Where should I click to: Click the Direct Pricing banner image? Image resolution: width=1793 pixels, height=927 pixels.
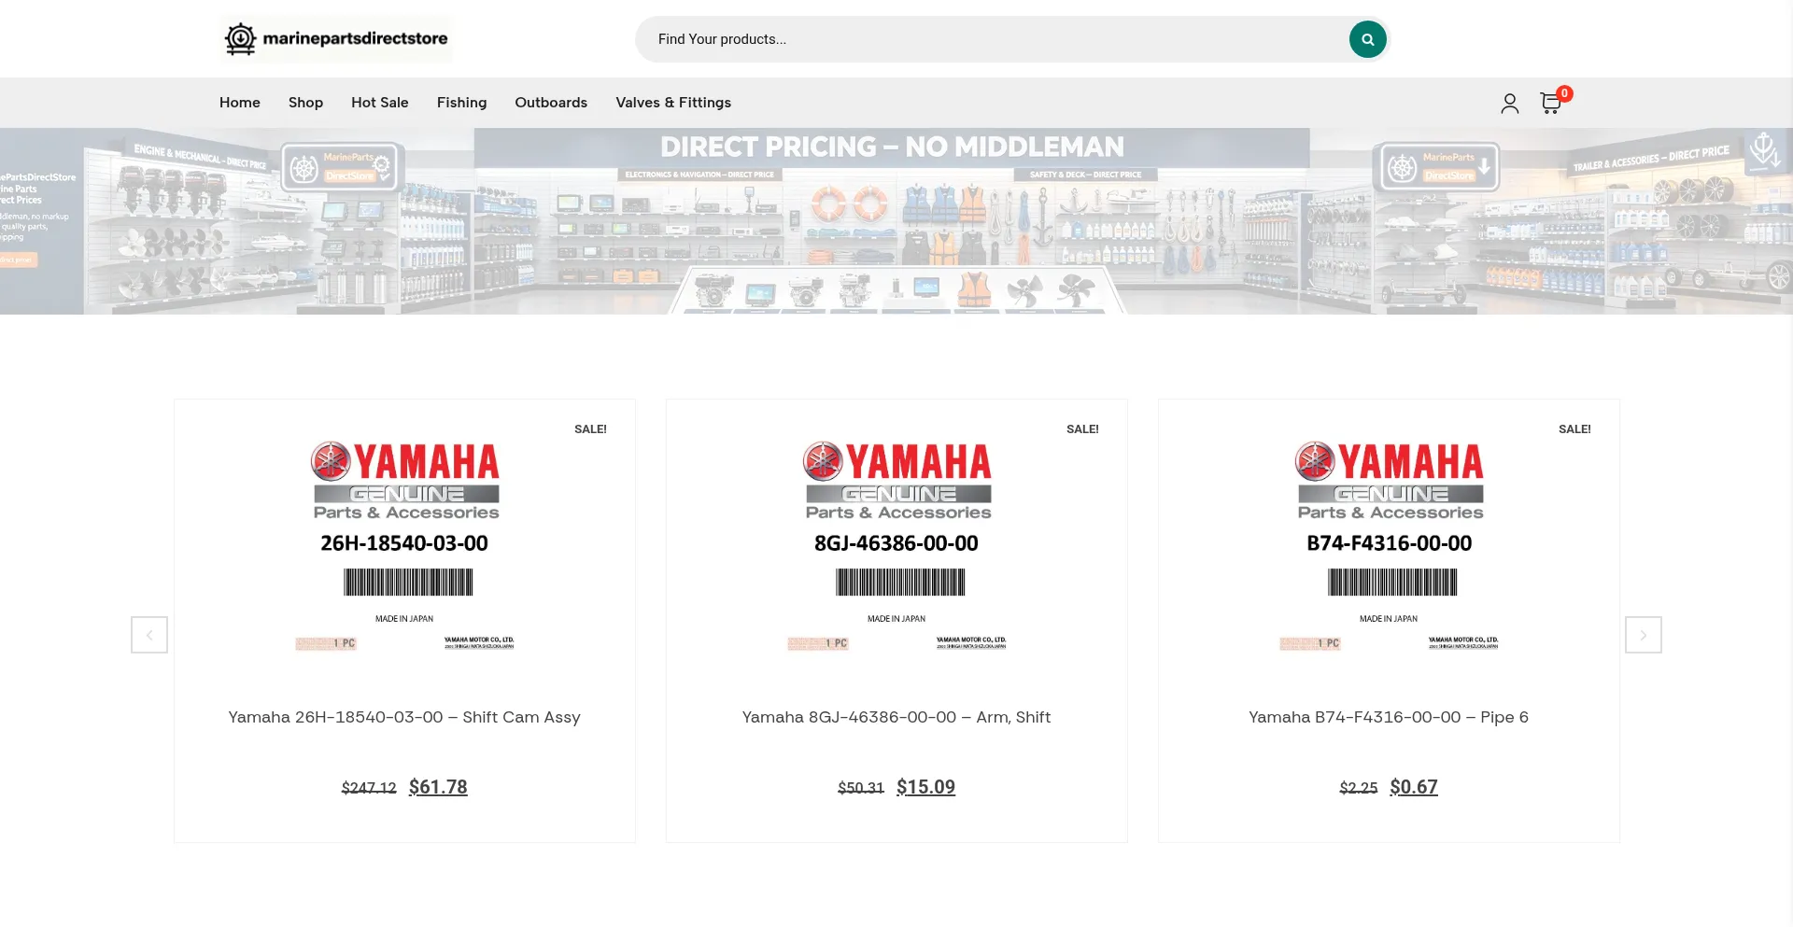pyautogui.click(x=896, y=221)
